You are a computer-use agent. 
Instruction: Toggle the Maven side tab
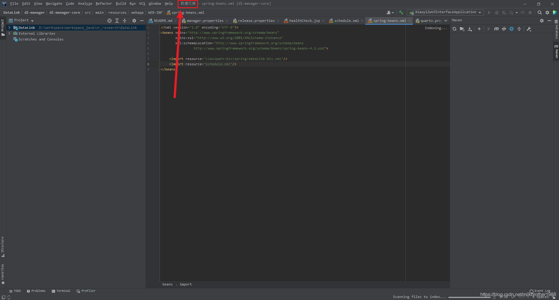pyautogui.click(x=556, y=51)
